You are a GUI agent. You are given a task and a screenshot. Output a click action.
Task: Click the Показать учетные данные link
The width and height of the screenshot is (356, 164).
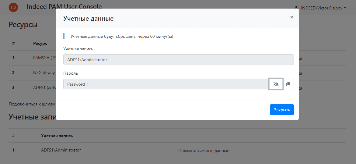tap(204, 151)
